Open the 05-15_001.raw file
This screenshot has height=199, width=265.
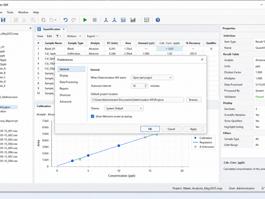9,131
